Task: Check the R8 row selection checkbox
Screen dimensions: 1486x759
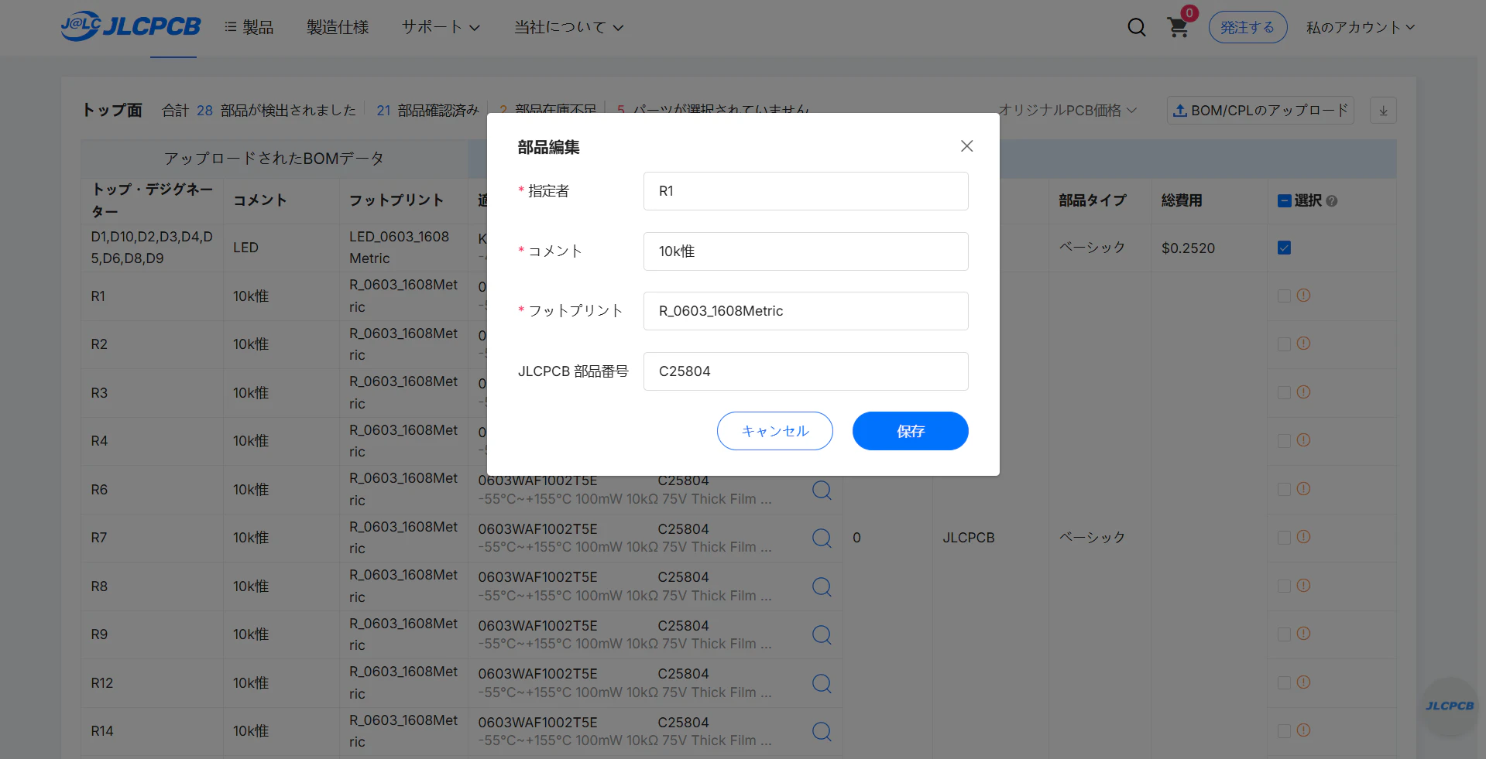Action: click(x=1284, y=586)
